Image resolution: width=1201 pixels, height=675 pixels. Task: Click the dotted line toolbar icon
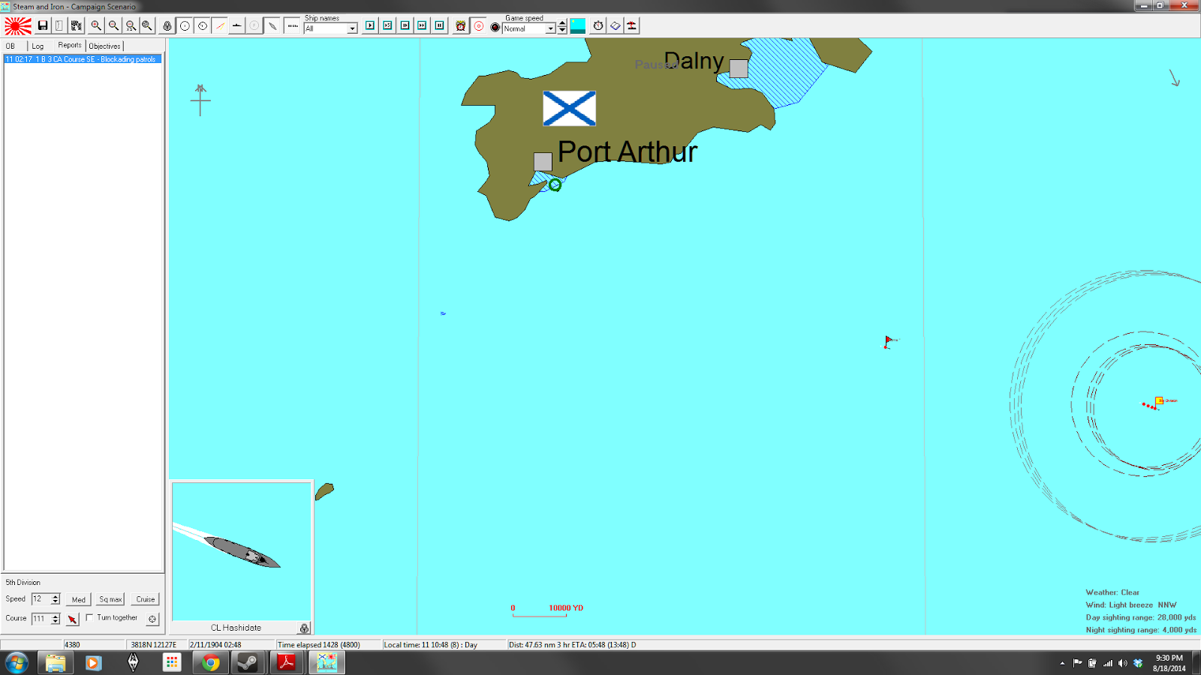pyautogui.click(x=293, y=26)
